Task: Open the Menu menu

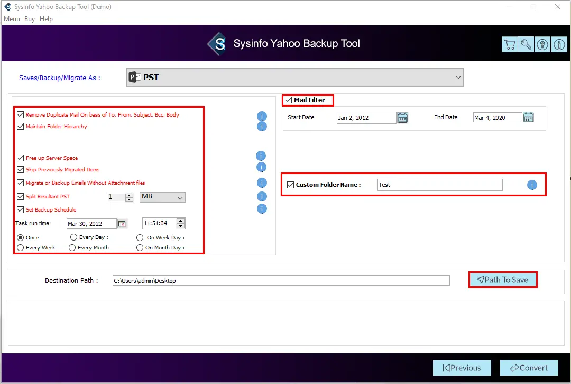Action: click(12, 19)
